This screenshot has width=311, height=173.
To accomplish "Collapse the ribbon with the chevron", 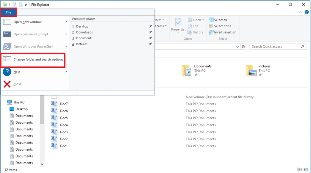I will [x=300, y=12].
